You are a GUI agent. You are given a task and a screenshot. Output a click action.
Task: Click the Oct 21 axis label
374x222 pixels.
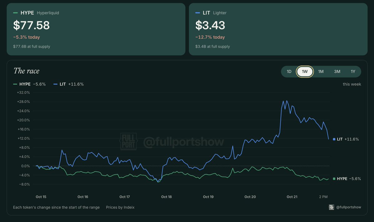click(x=292, y=197)
